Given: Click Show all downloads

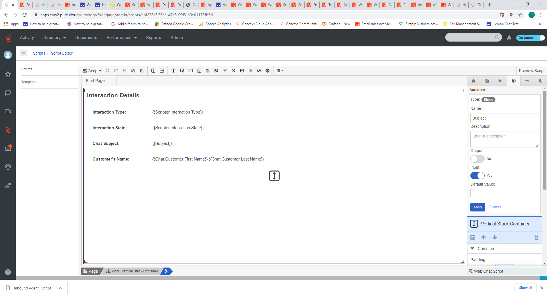Looking at the screenshot, I should tap(525, 288).
